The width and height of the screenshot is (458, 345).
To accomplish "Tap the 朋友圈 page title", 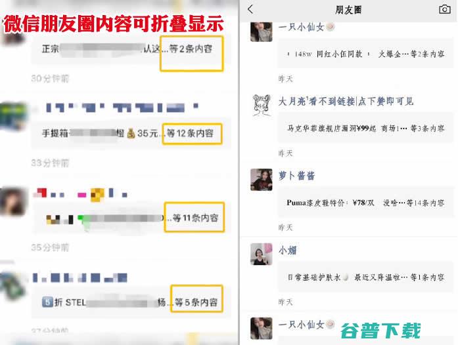I will [348, 10].
